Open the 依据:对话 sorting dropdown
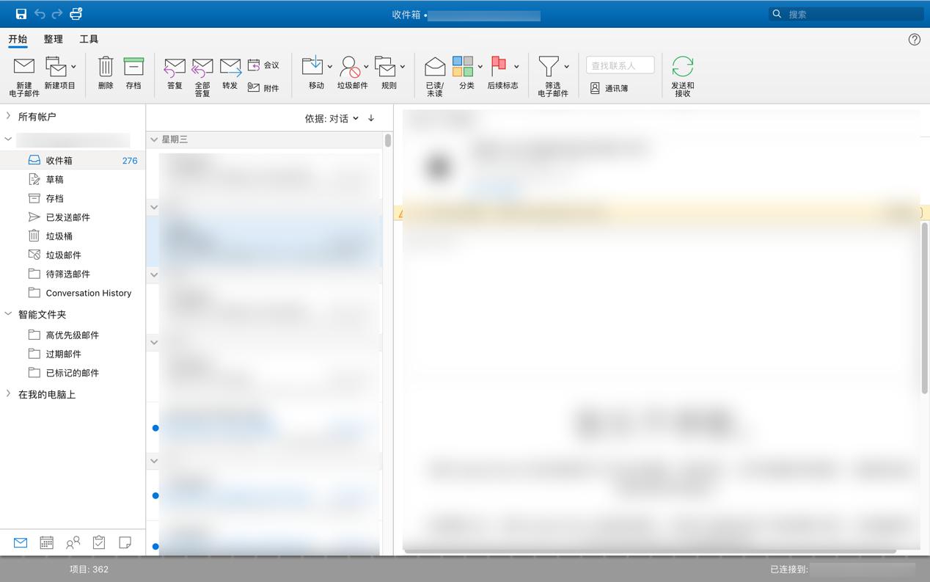Screen dimensions: 930x582 coord(339,117)
